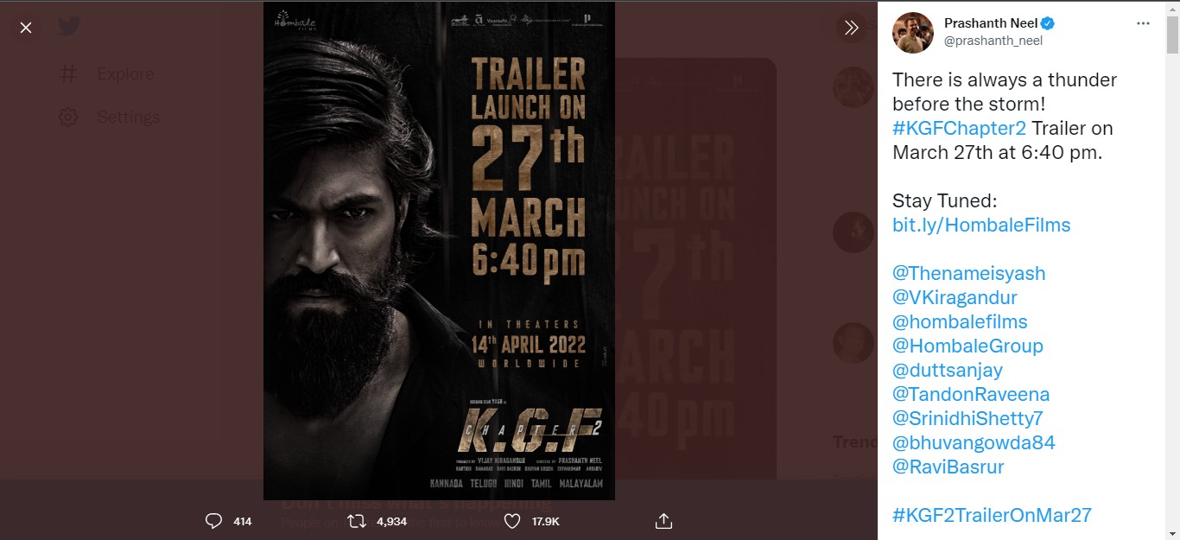This screenshot has height=540, width=1180.
Task: Collapse the tweet sidebar with double chevron
Action: click(x=851, y=28)
